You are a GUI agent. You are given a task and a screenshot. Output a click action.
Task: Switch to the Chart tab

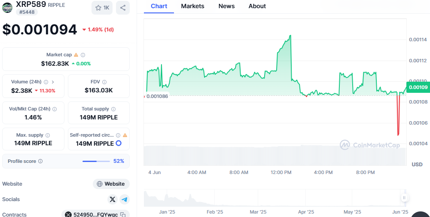click(159, 6)
